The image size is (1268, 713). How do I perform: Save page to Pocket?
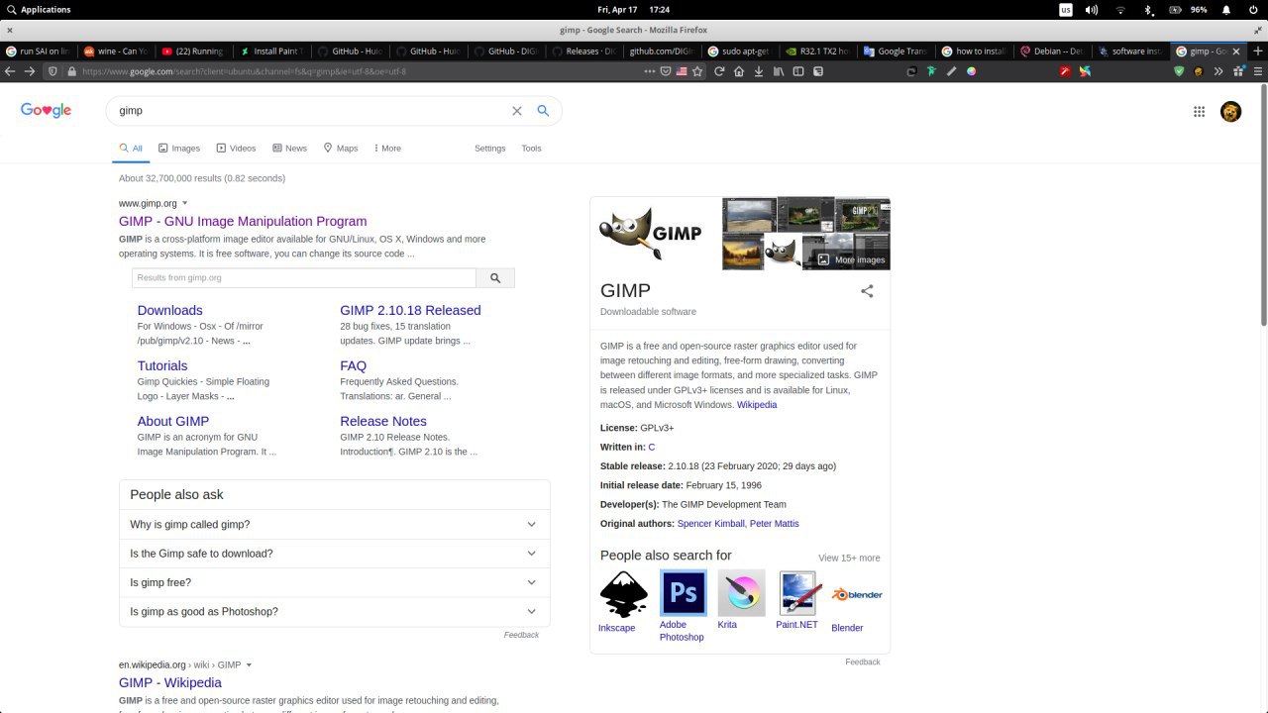coord(666,71)
